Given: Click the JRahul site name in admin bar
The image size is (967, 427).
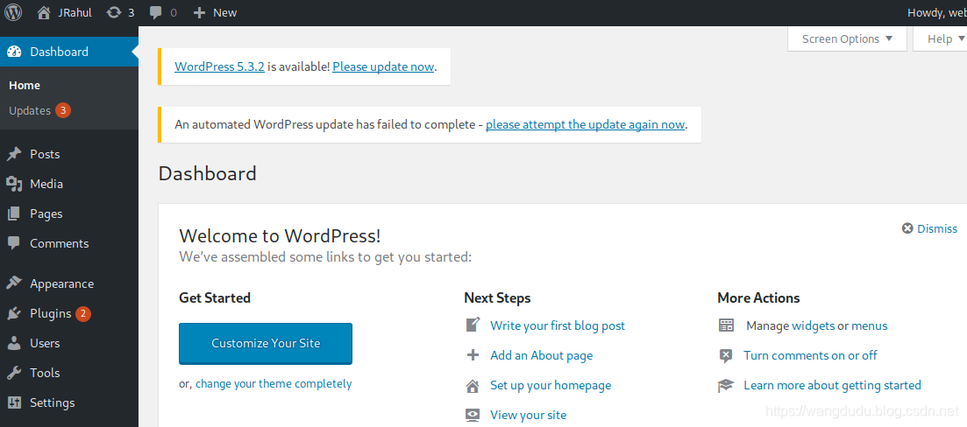Looking at the screenshot, I should click(x=75, y=12).
